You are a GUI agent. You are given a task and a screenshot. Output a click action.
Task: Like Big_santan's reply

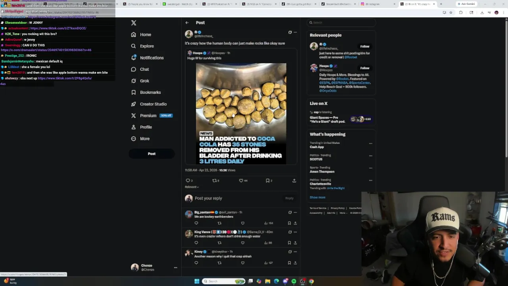pyautogui.click(x=242, y=223)
